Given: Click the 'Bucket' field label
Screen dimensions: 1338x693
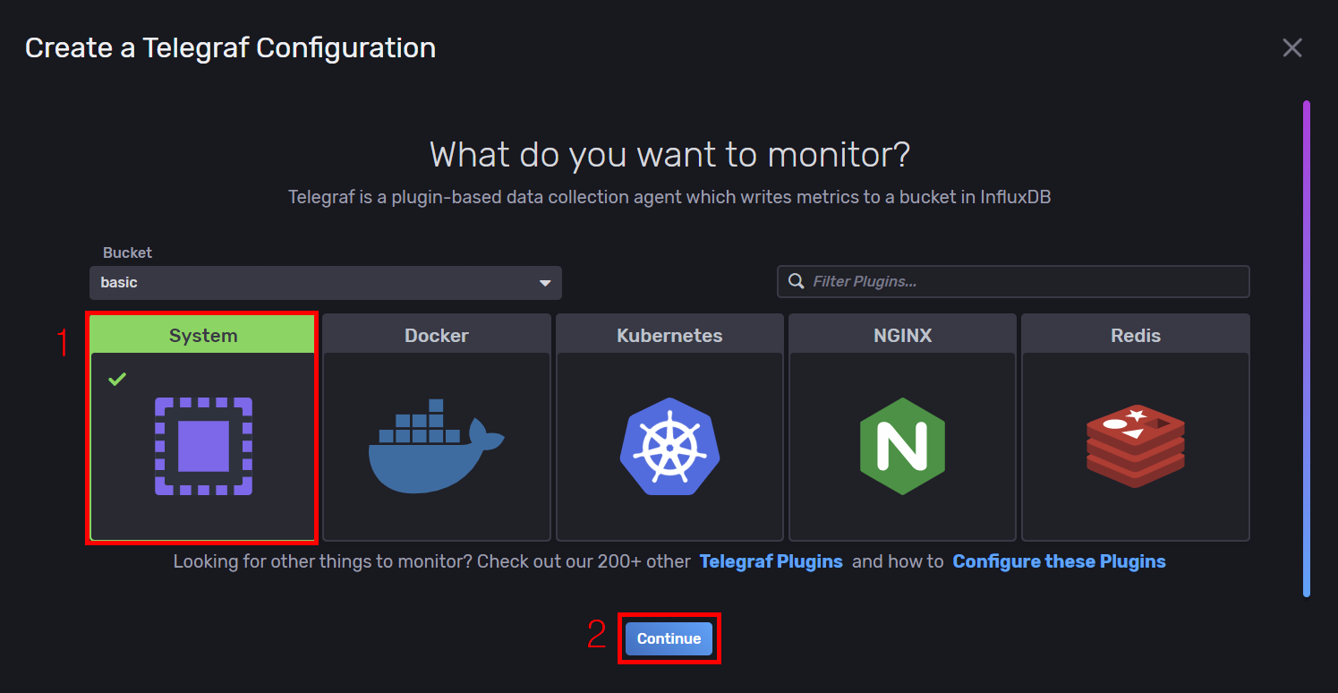Looking at the screenshot, I should tap(127, 252).
